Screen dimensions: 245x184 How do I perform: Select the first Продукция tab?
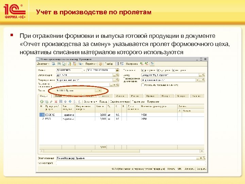tap(45, 96)
